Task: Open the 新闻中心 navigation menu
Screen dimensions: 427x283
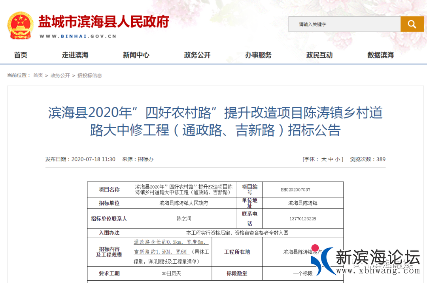Action: coord(136,55)
